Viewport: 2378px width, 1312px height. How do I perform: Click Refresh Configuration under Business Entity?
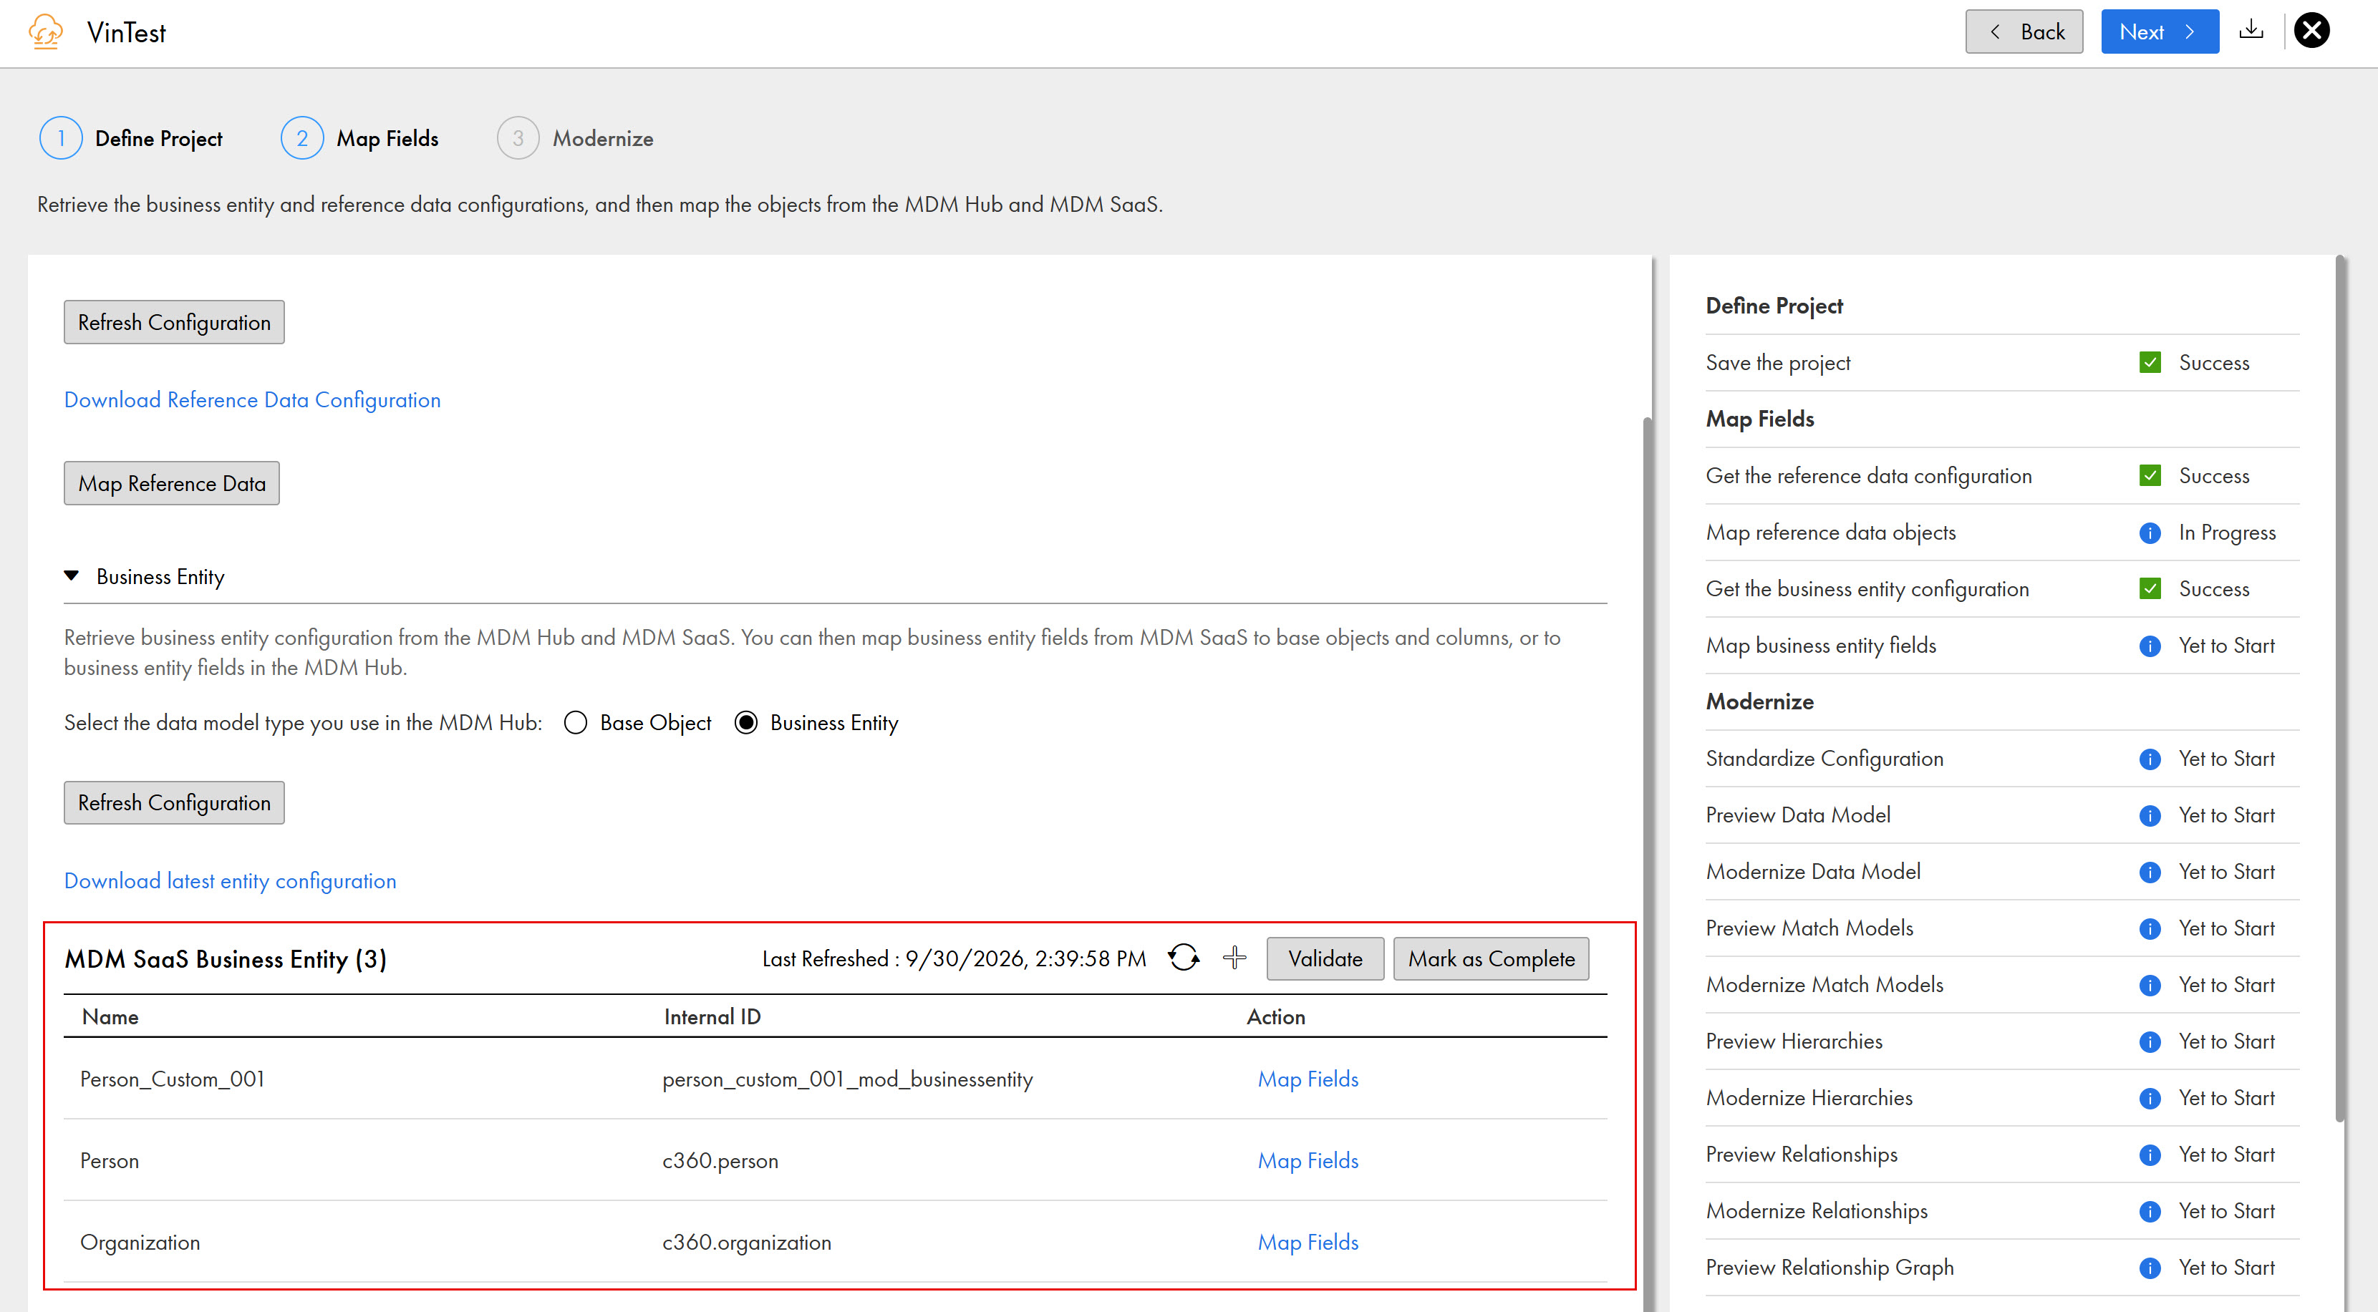(x=173, y=802)
